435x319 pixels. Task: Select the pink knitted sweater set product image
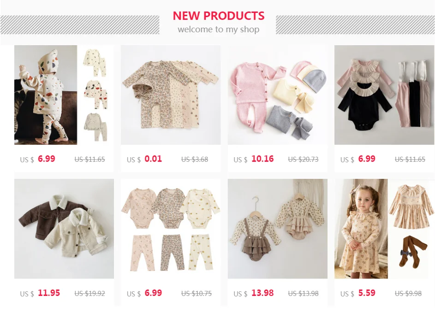coord(277,95)
